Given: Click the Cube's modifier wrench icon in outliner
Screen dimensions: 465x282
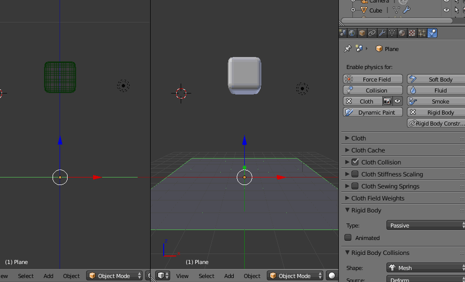Looking at the screenshot, I should [406, 10].
